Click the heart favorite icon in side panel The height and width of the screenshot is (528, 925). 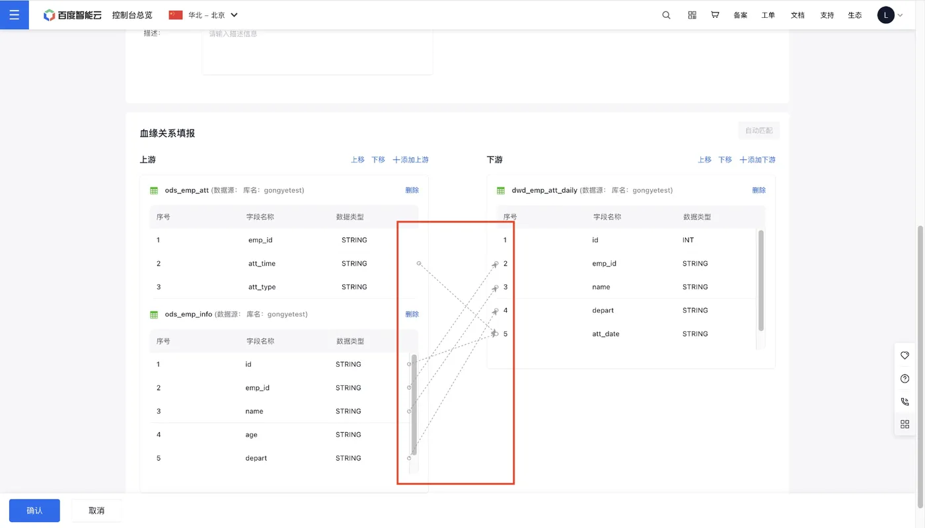click(905, 356)
